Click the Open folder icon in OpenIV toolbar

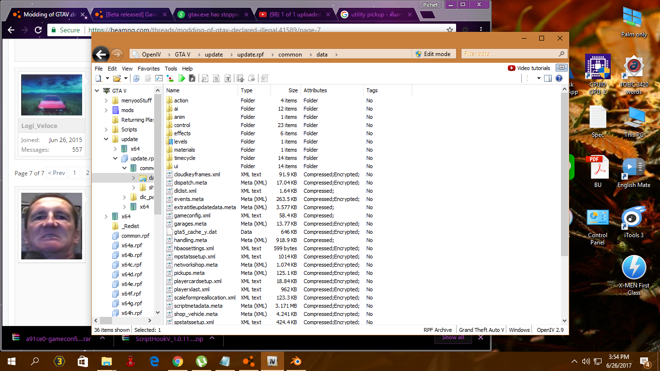(117, 78)
